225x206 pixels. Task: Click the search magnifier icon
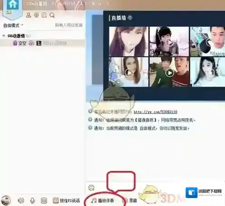click(52, 15)
